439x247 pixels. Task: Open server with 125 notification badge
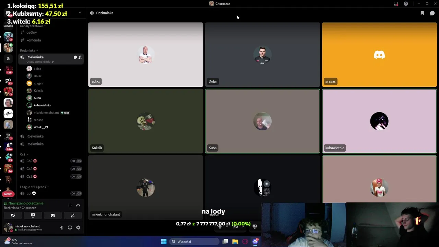coord(8,70)
